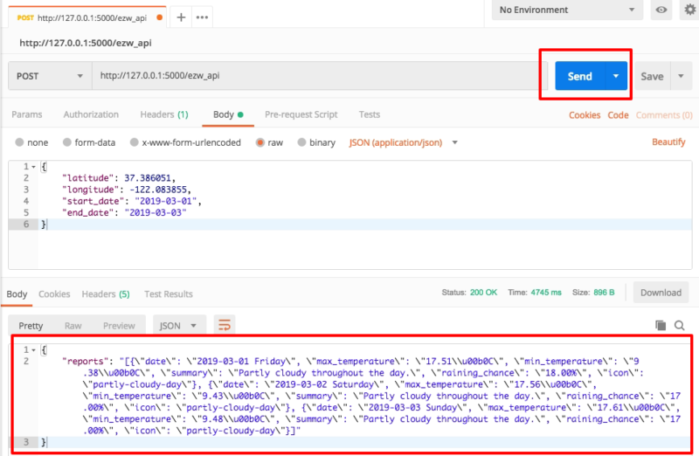Screen dimensions: 699x456
Task: Open the response Cookies tab
Action: [x=54, y=294]
